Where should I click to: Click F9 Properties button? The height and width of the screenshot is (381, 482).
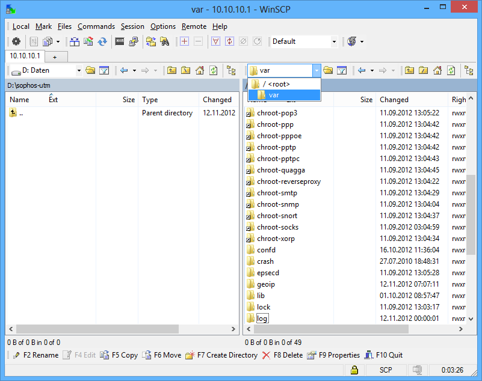pyautogui.click(x=333, y=355)
